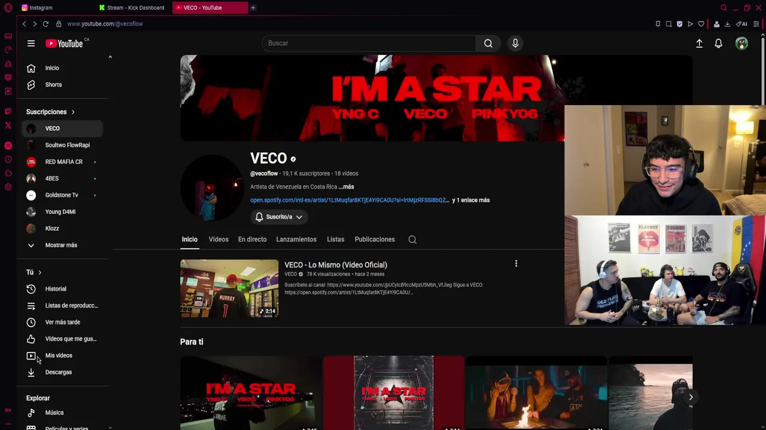Reload the page with refresh icon

[45, 24]
